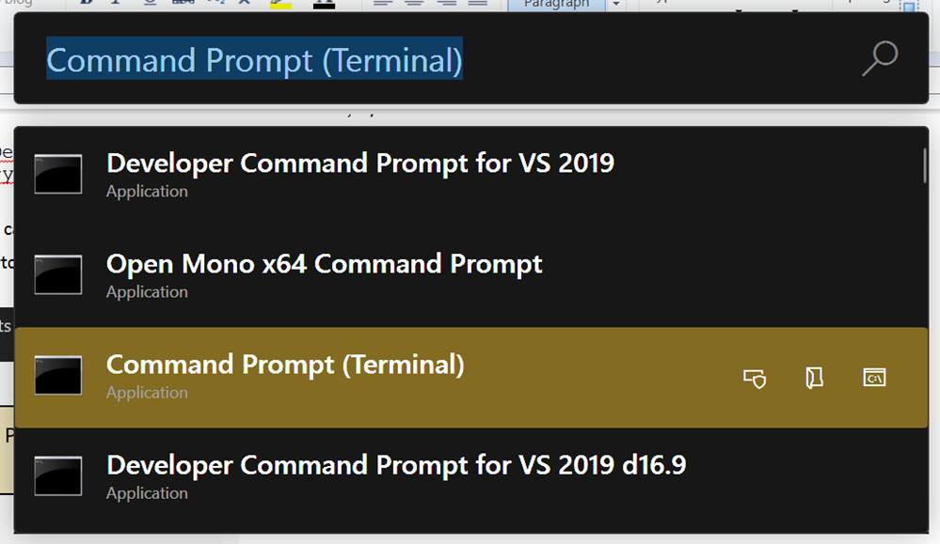
Task: Align text left in editor toolbar
Action: pyautogui.click(x=382, y=4)
